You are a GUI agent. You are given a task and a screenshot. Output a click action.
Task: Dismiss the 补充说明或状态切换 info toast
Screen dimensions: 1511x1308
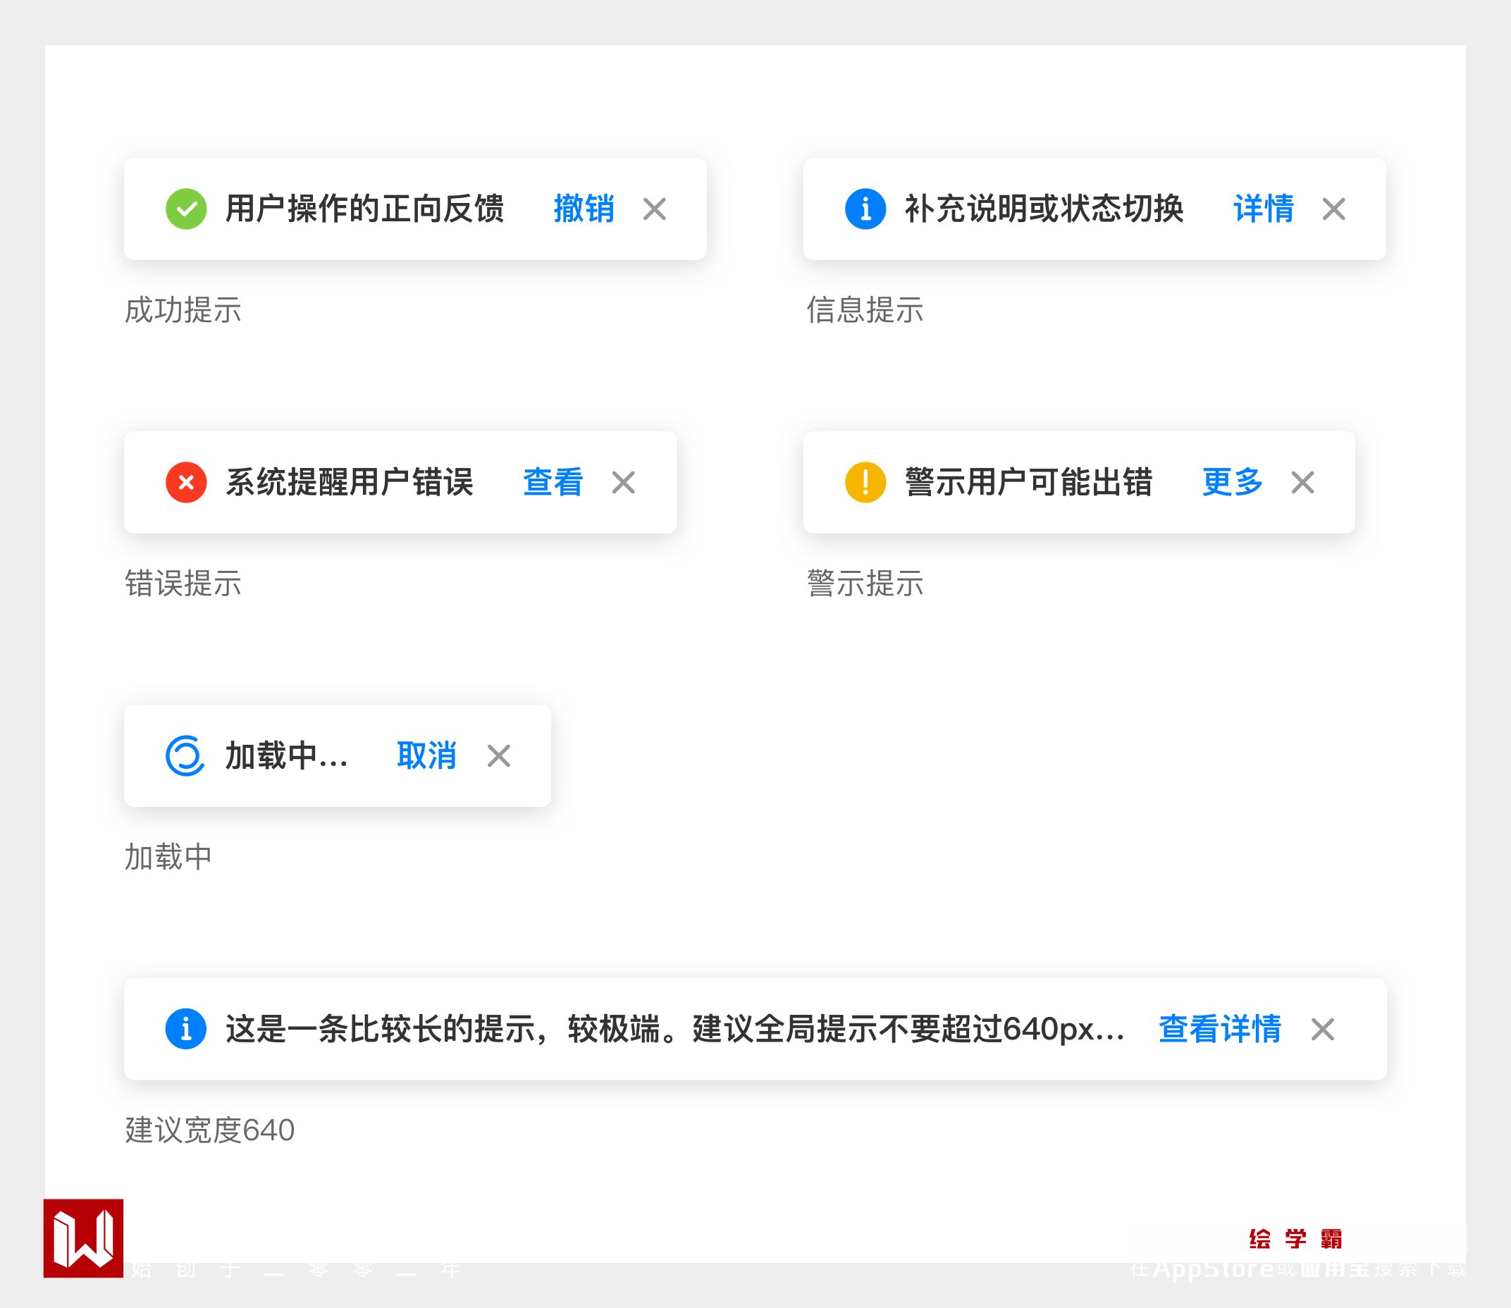[1333, 209]
